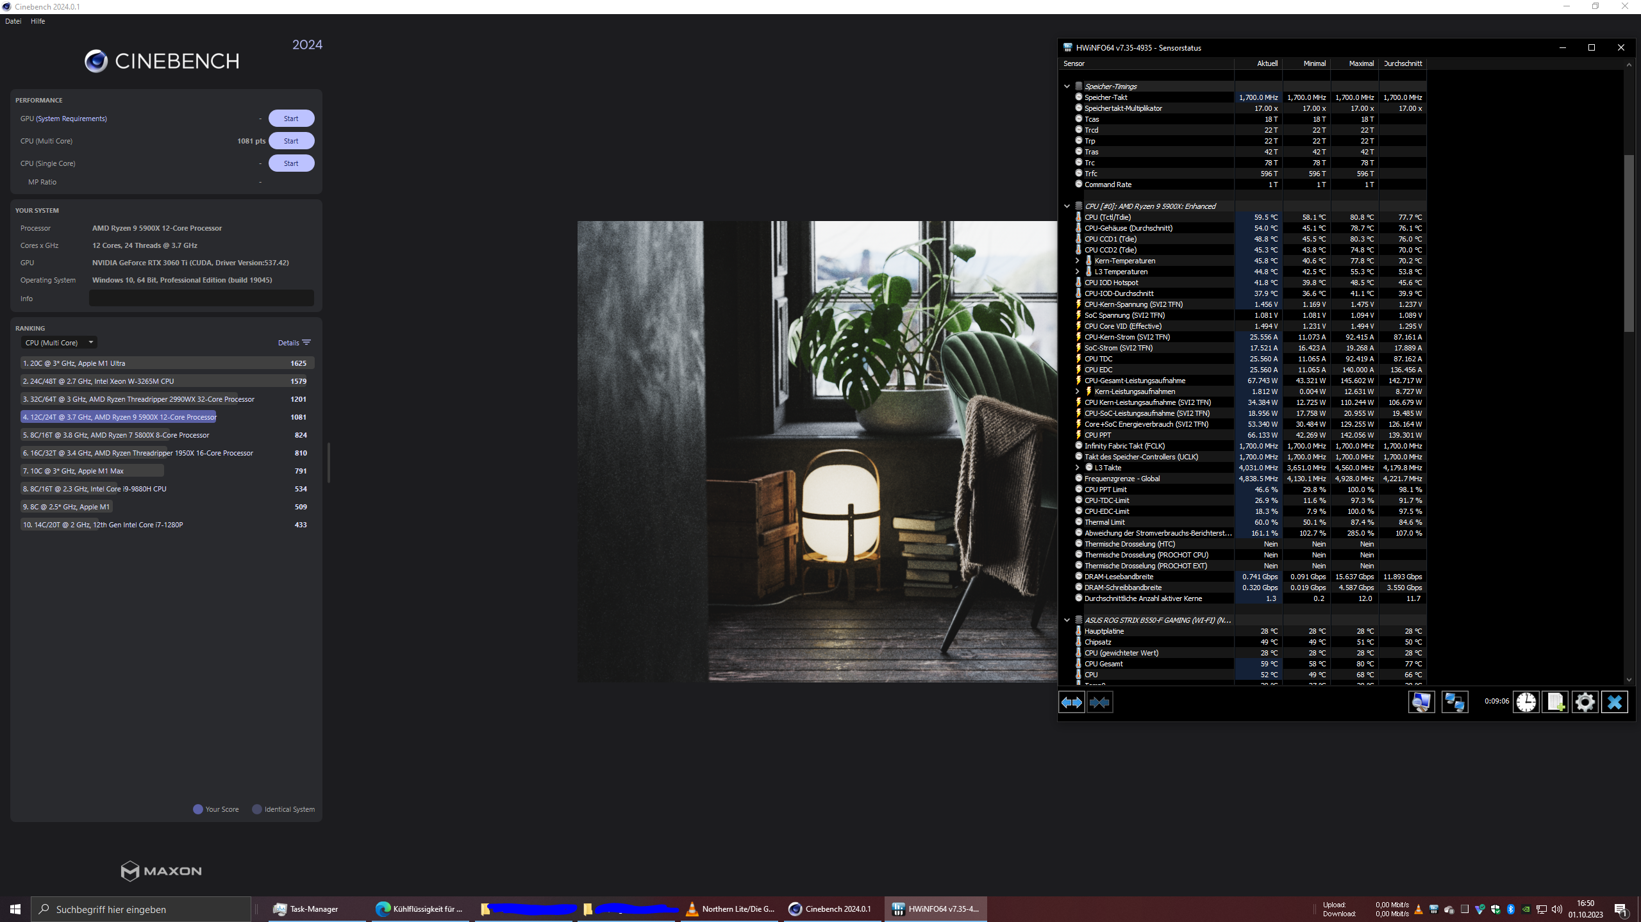Image resolution: width=1641 pixels, height=922 pixels.
Task: Toggle the ranking Details filter
Action: coord(294,343)
